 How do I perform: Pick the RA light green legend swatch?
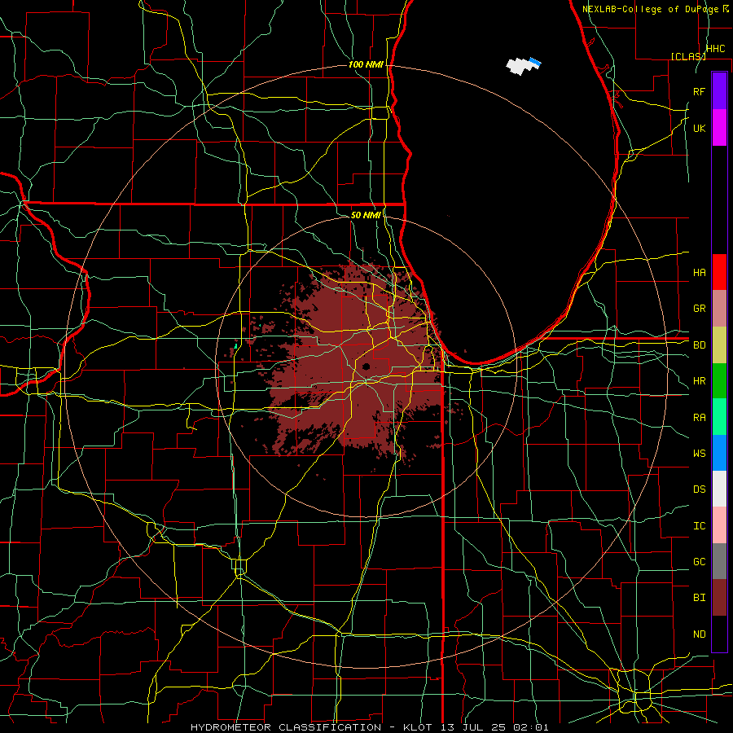click(x=719, y=417)
